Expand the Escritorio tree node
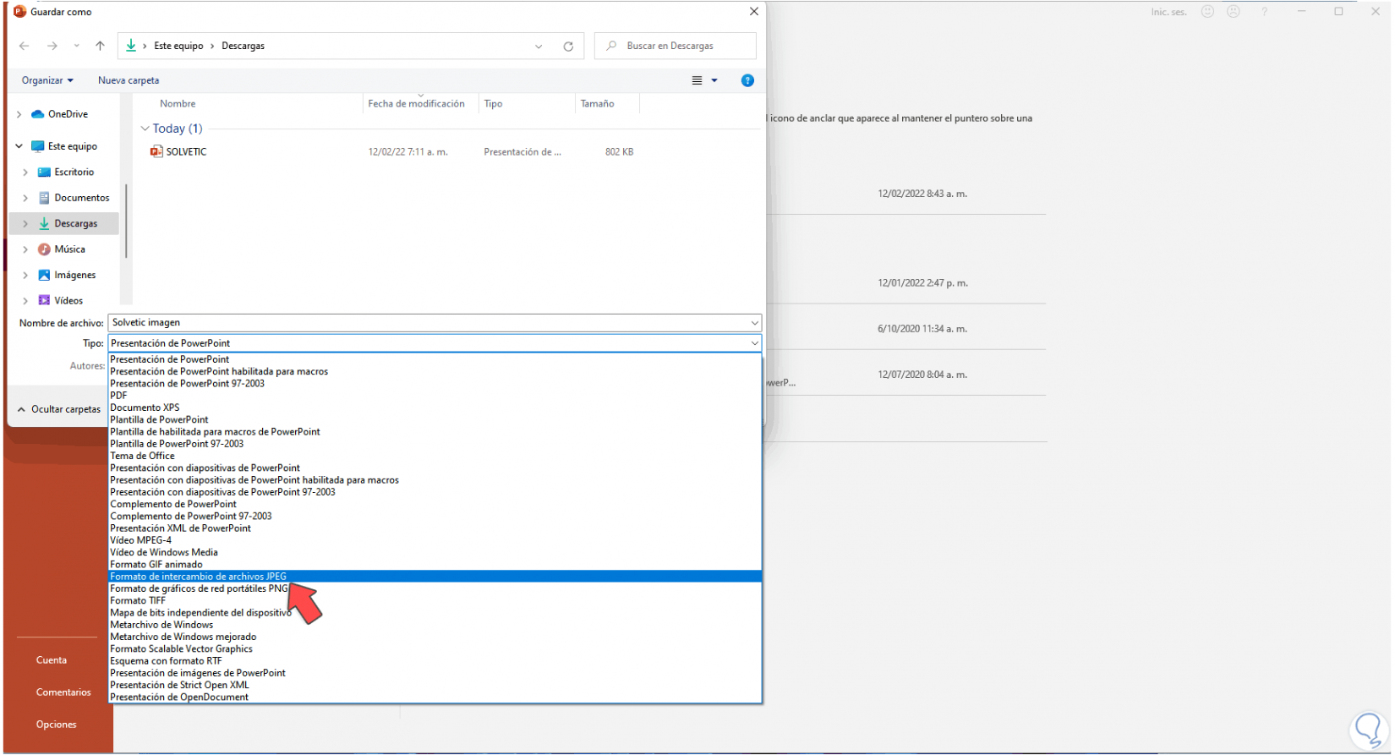1395x755 pixels. pyautogui.click(x=25, y=172)
